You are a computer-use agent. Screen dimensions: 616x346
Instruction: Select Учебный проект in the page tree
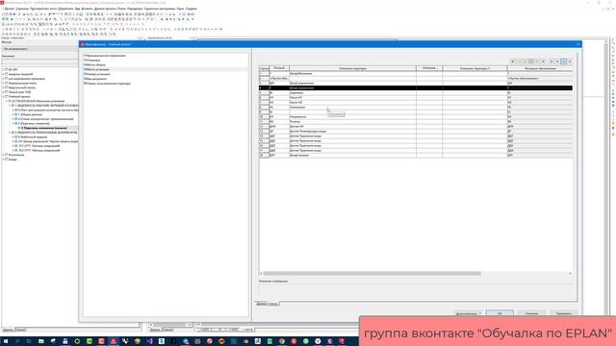click(19, 96)
